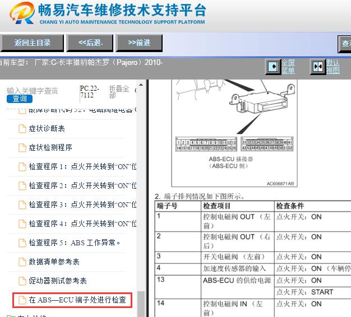The width and height of the screenshot is (351, 317).
Task: Click document icon beside 检查程序 5
Action: coord(22,243)
